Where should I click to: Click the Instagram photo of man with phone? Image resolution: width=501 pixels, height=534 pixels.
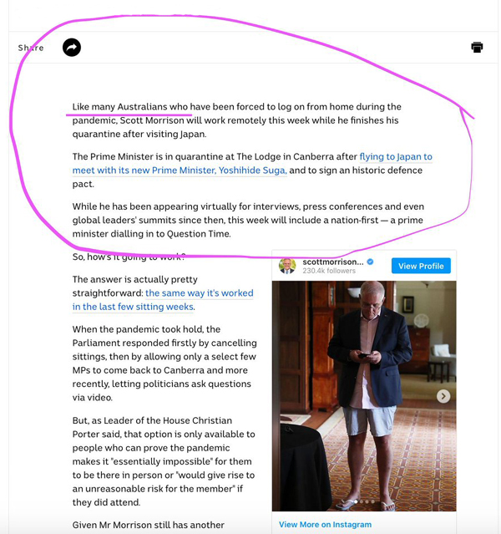click(x=364, y=396)
